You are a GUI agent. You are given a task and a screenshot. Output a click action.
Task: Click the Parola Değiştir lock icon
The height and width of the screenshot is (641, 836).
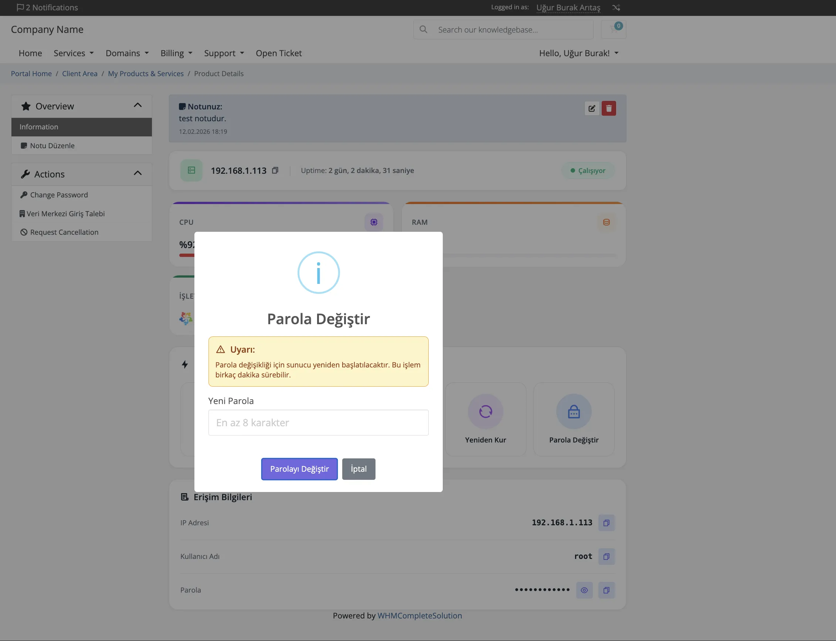pos(574,411)
